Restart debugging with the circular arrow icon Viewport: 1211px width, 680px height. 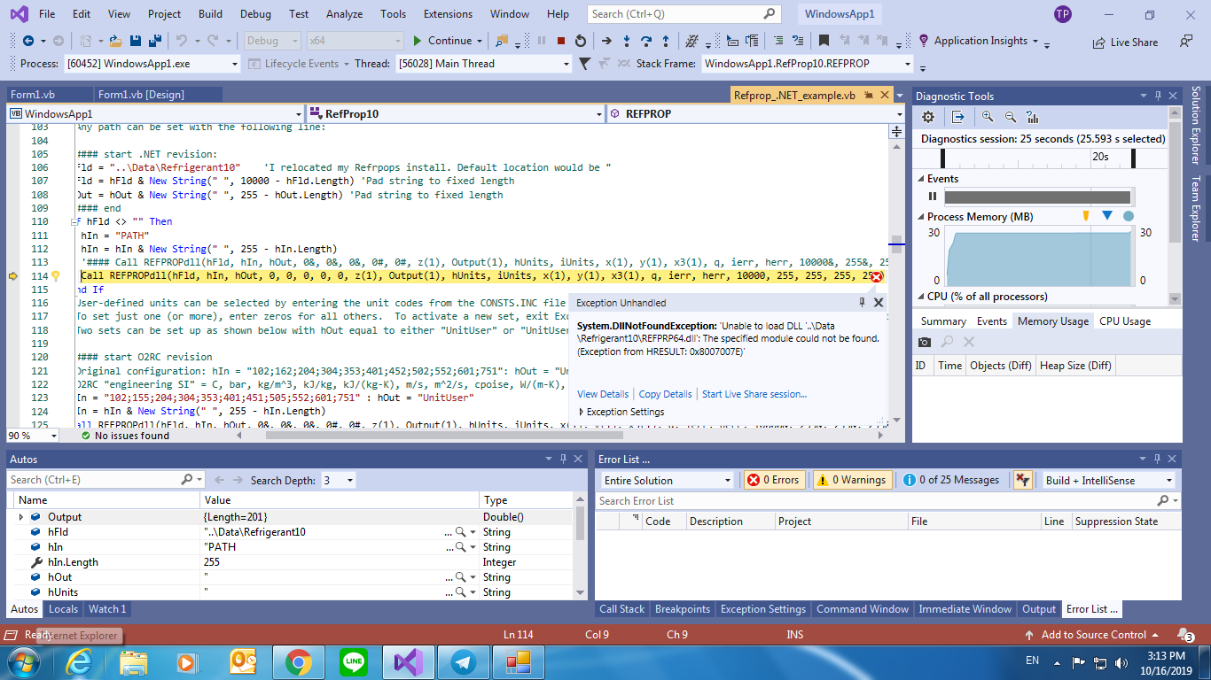pos(581,41)
